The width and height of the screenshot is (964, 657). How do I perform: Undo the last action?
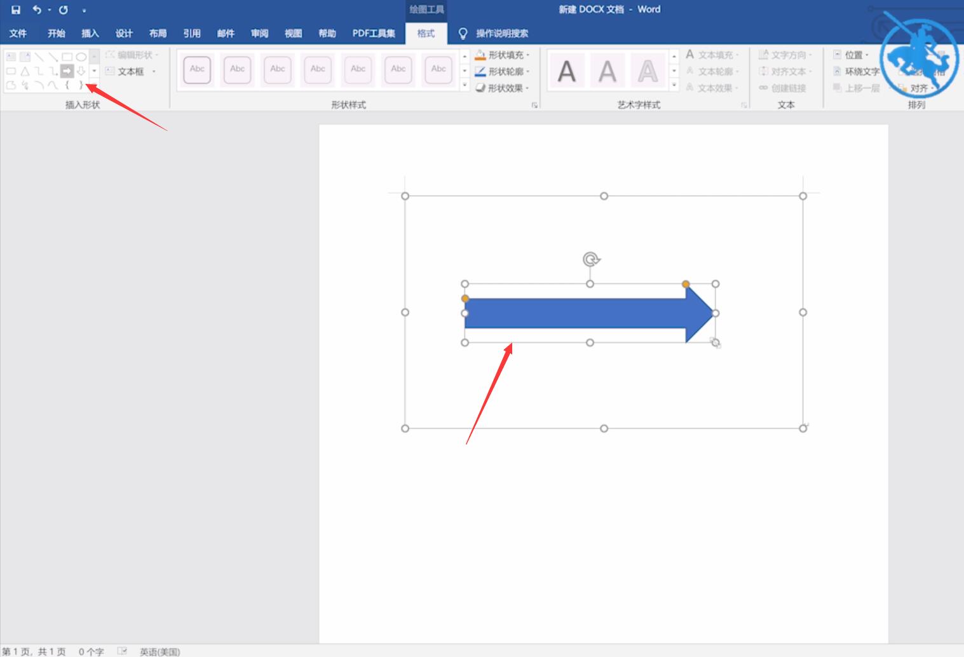coord(37,10)
